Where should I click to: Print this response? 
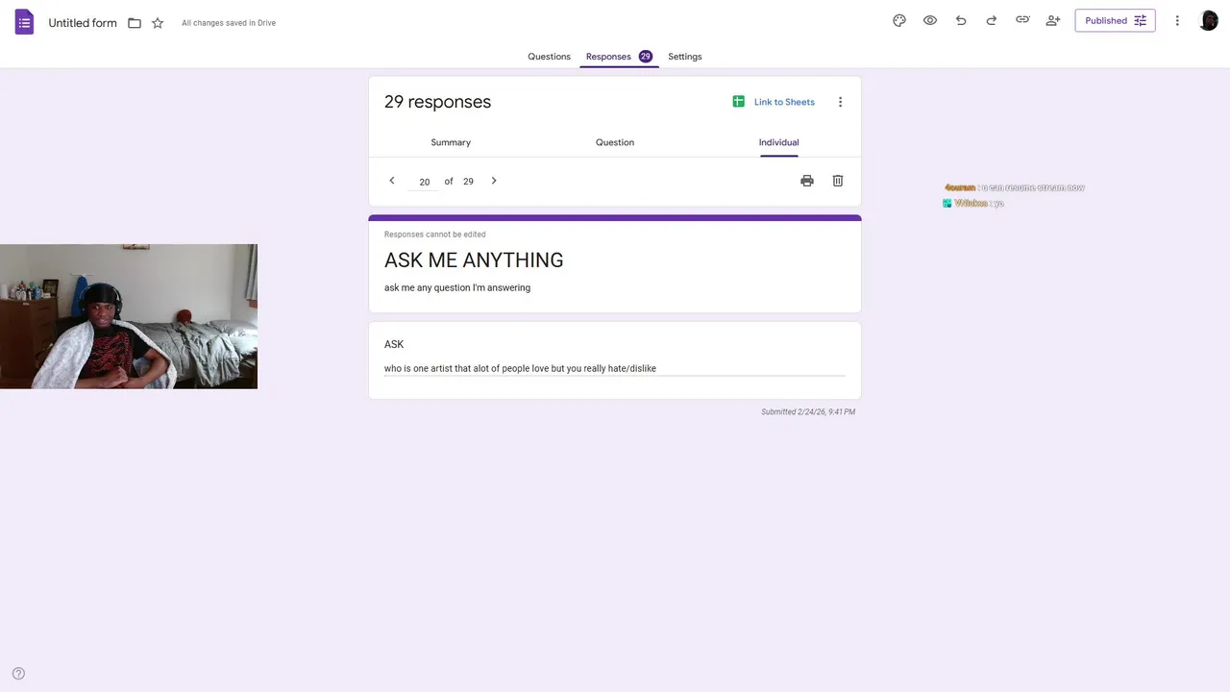pyautogui.click(x=807, y=181)
